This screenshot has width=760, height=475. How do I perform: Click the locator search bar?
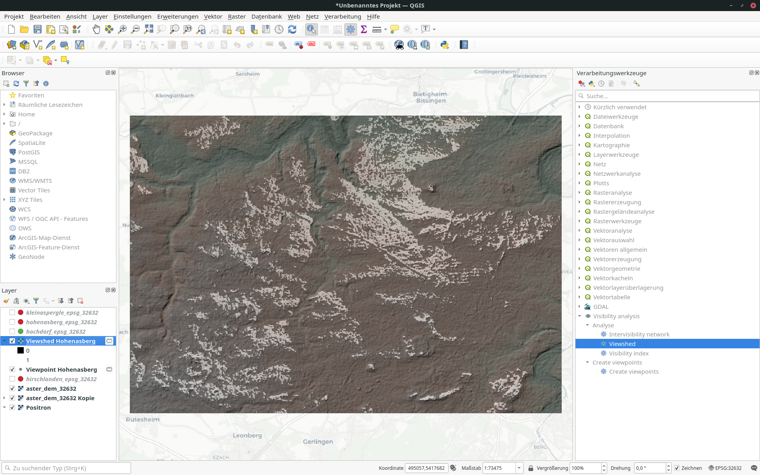66,468
